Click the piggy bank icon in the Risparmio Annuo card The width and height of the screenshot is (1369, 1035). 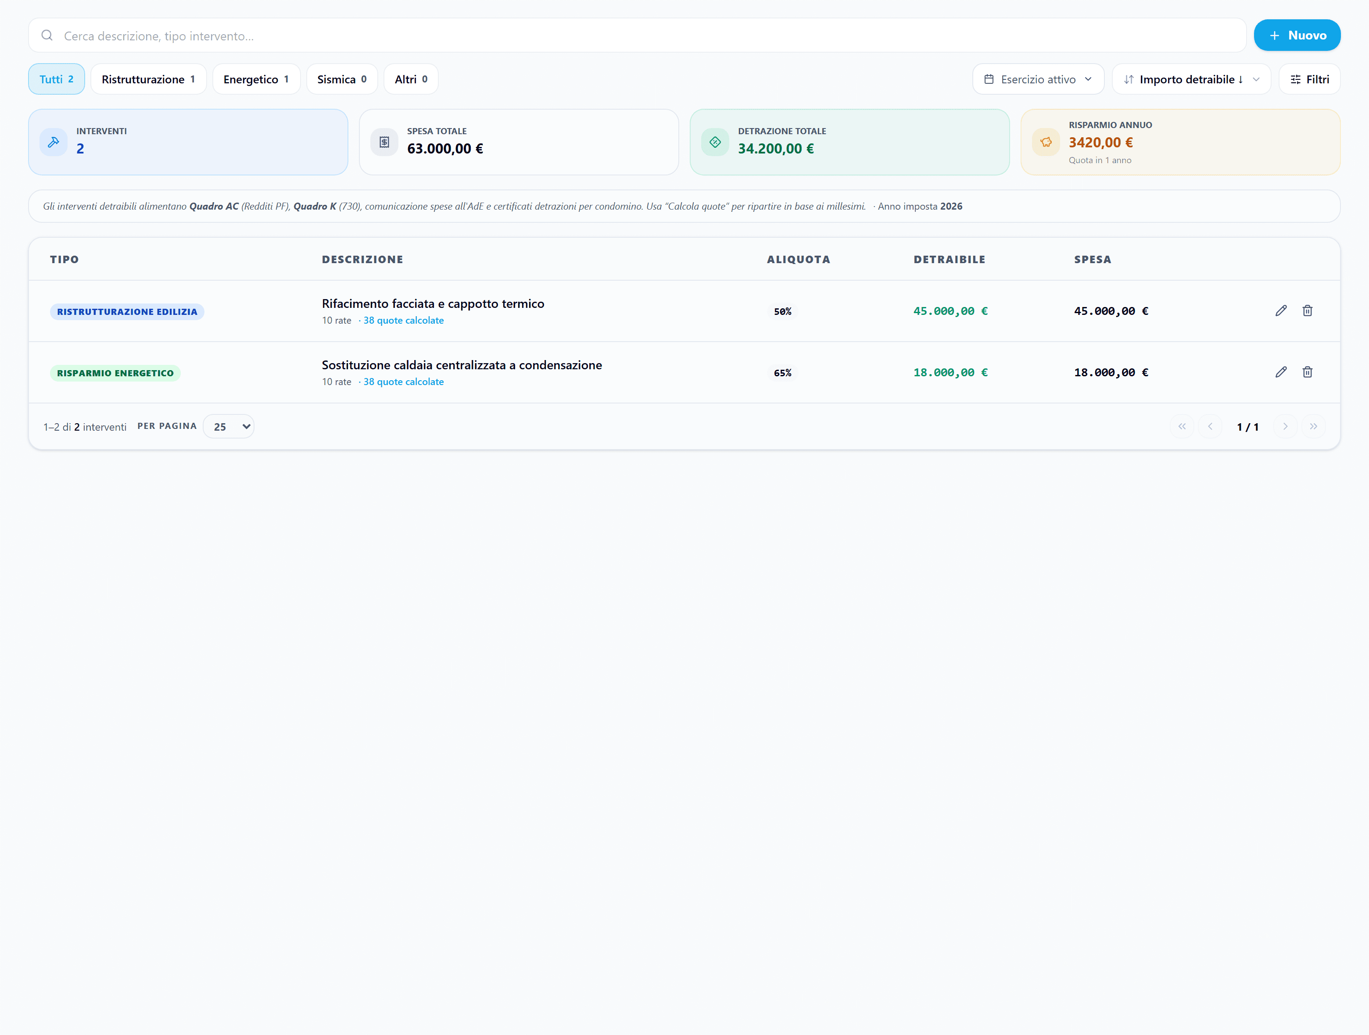[x=1046, y=142]
